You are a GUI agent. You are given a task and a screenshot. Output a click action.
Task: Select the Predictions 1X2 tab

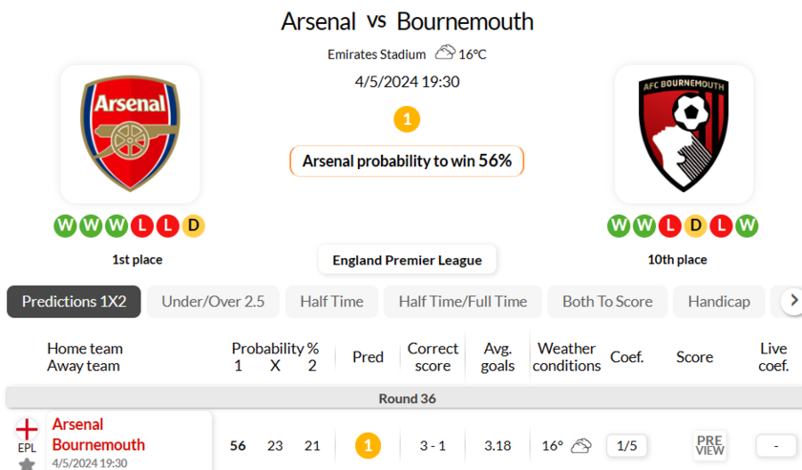[x=74, y=302]
